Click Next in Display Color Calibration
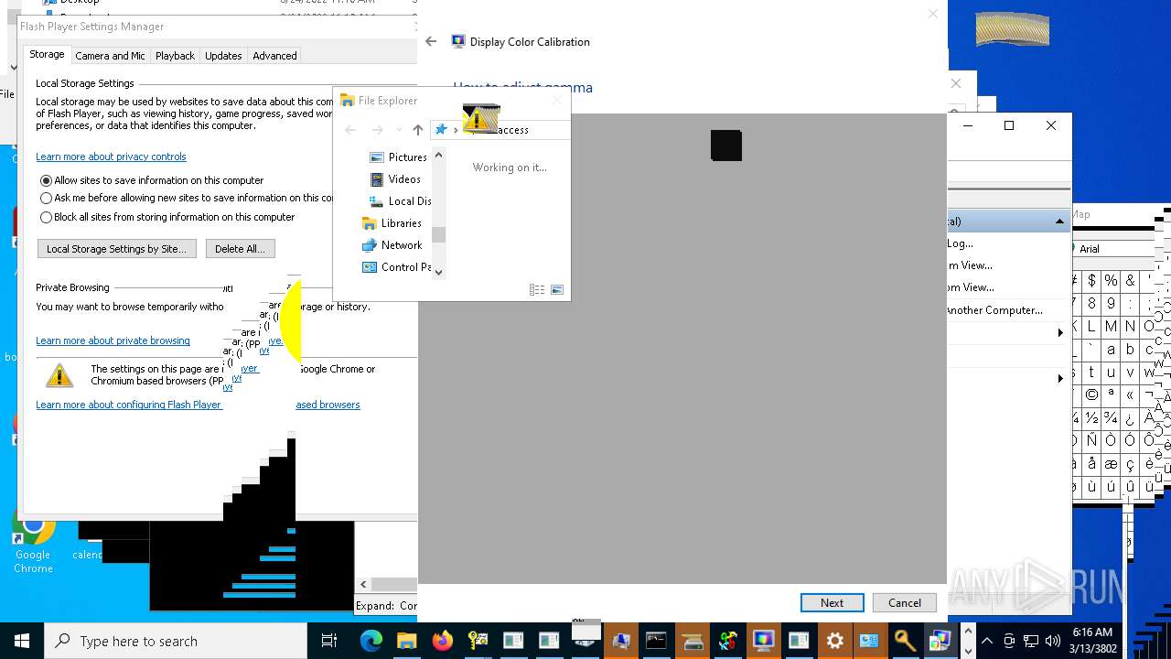This screenshot has width=1171, height=659. pos(832,602)
